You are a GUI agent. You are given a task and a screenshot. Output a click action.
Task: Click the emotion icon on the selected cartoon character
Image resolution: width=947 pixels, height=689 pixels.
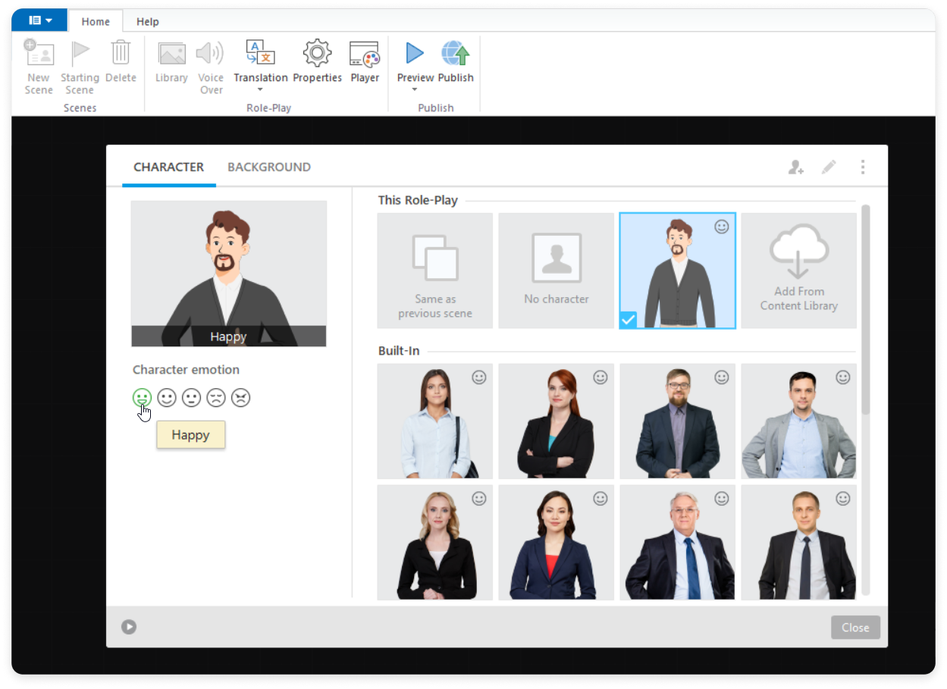click(x=722, y=227)
